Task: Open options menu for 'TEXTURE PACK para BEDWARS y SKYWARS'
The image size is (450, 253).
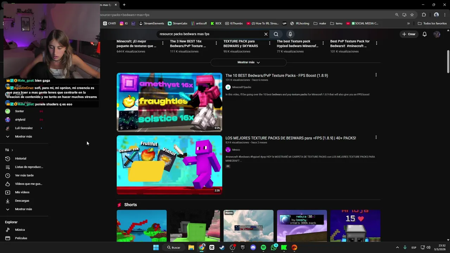Action: coord(270,43)
